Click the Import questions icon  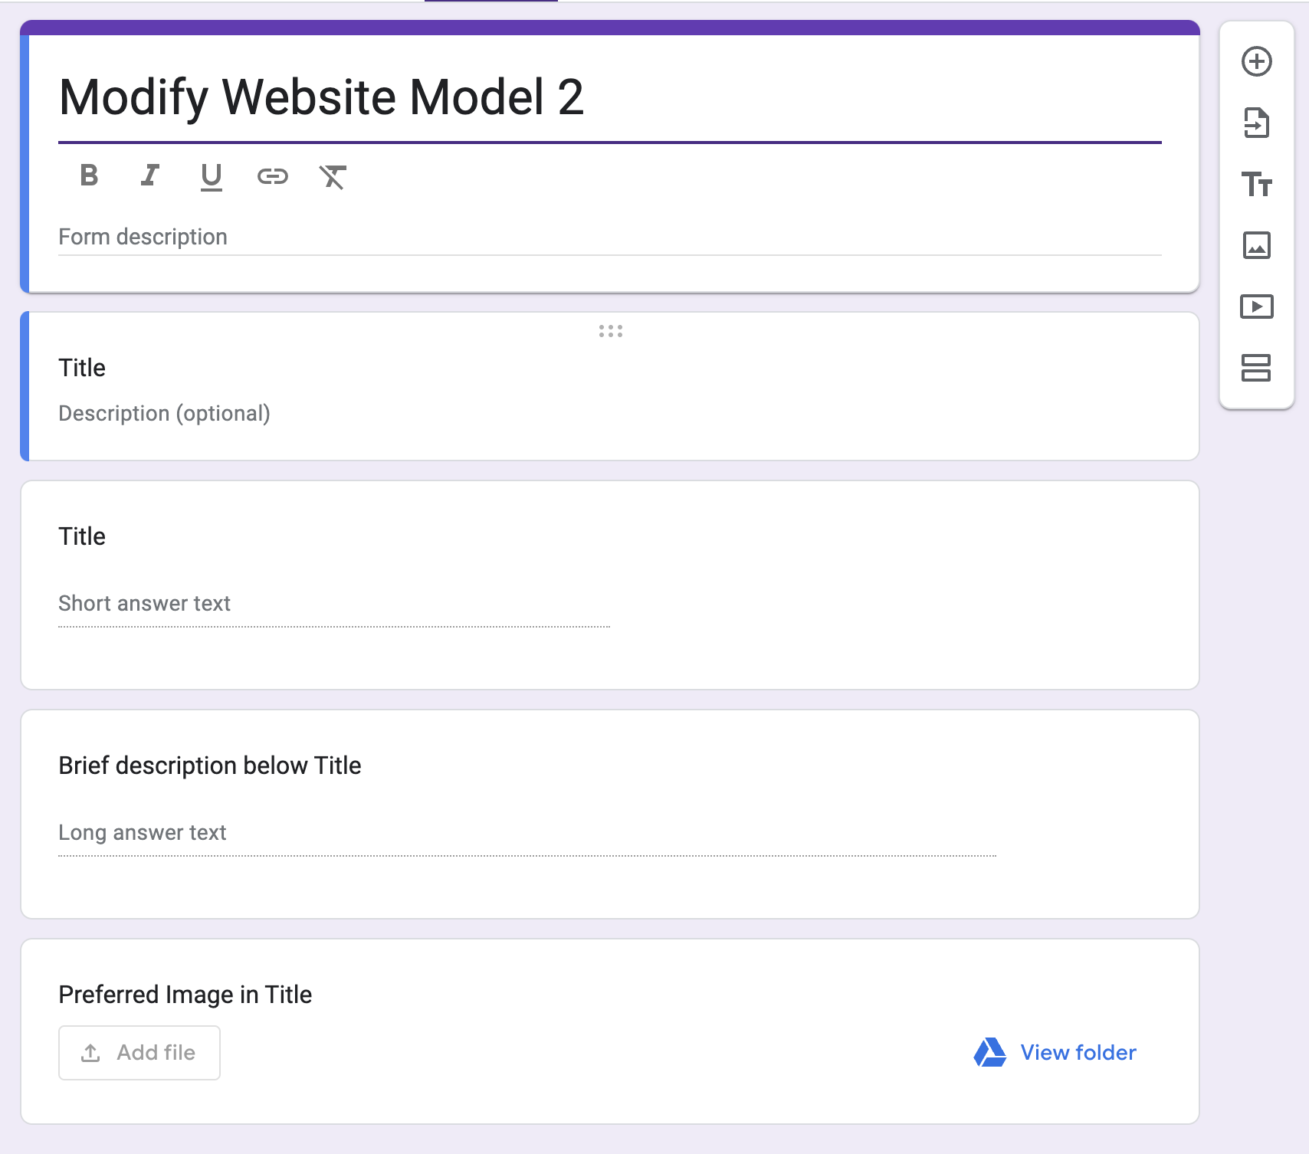(1256, 123)
